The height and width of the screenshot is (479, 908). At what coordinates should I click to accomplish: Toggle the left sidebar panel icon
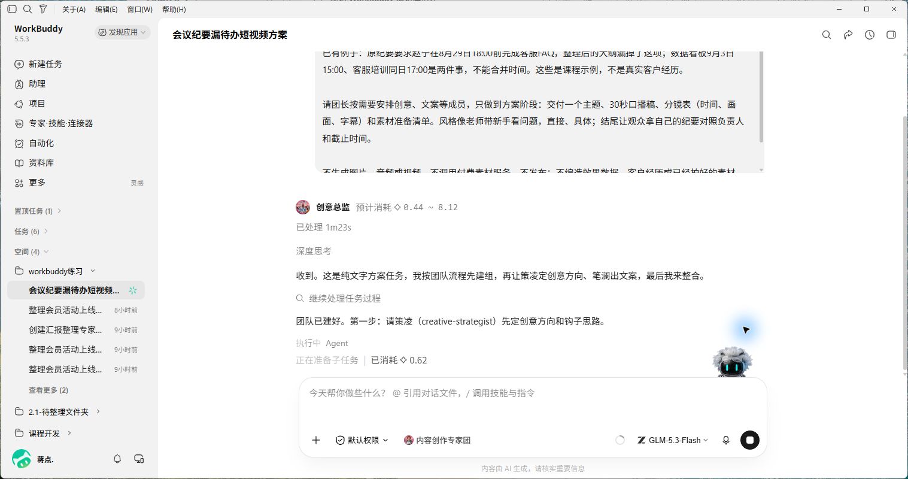point(12,9)
